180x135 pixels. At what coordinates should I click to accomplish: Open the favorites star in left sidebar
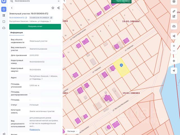(4, 9)
